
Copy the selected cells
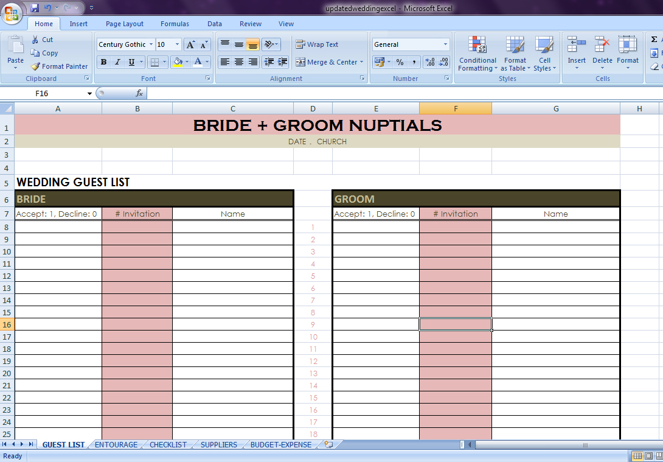click(44, 53)
